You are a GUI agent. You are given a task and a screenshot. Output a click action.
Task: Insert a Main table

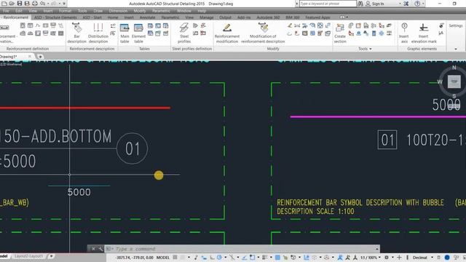[x=125, y=33]
